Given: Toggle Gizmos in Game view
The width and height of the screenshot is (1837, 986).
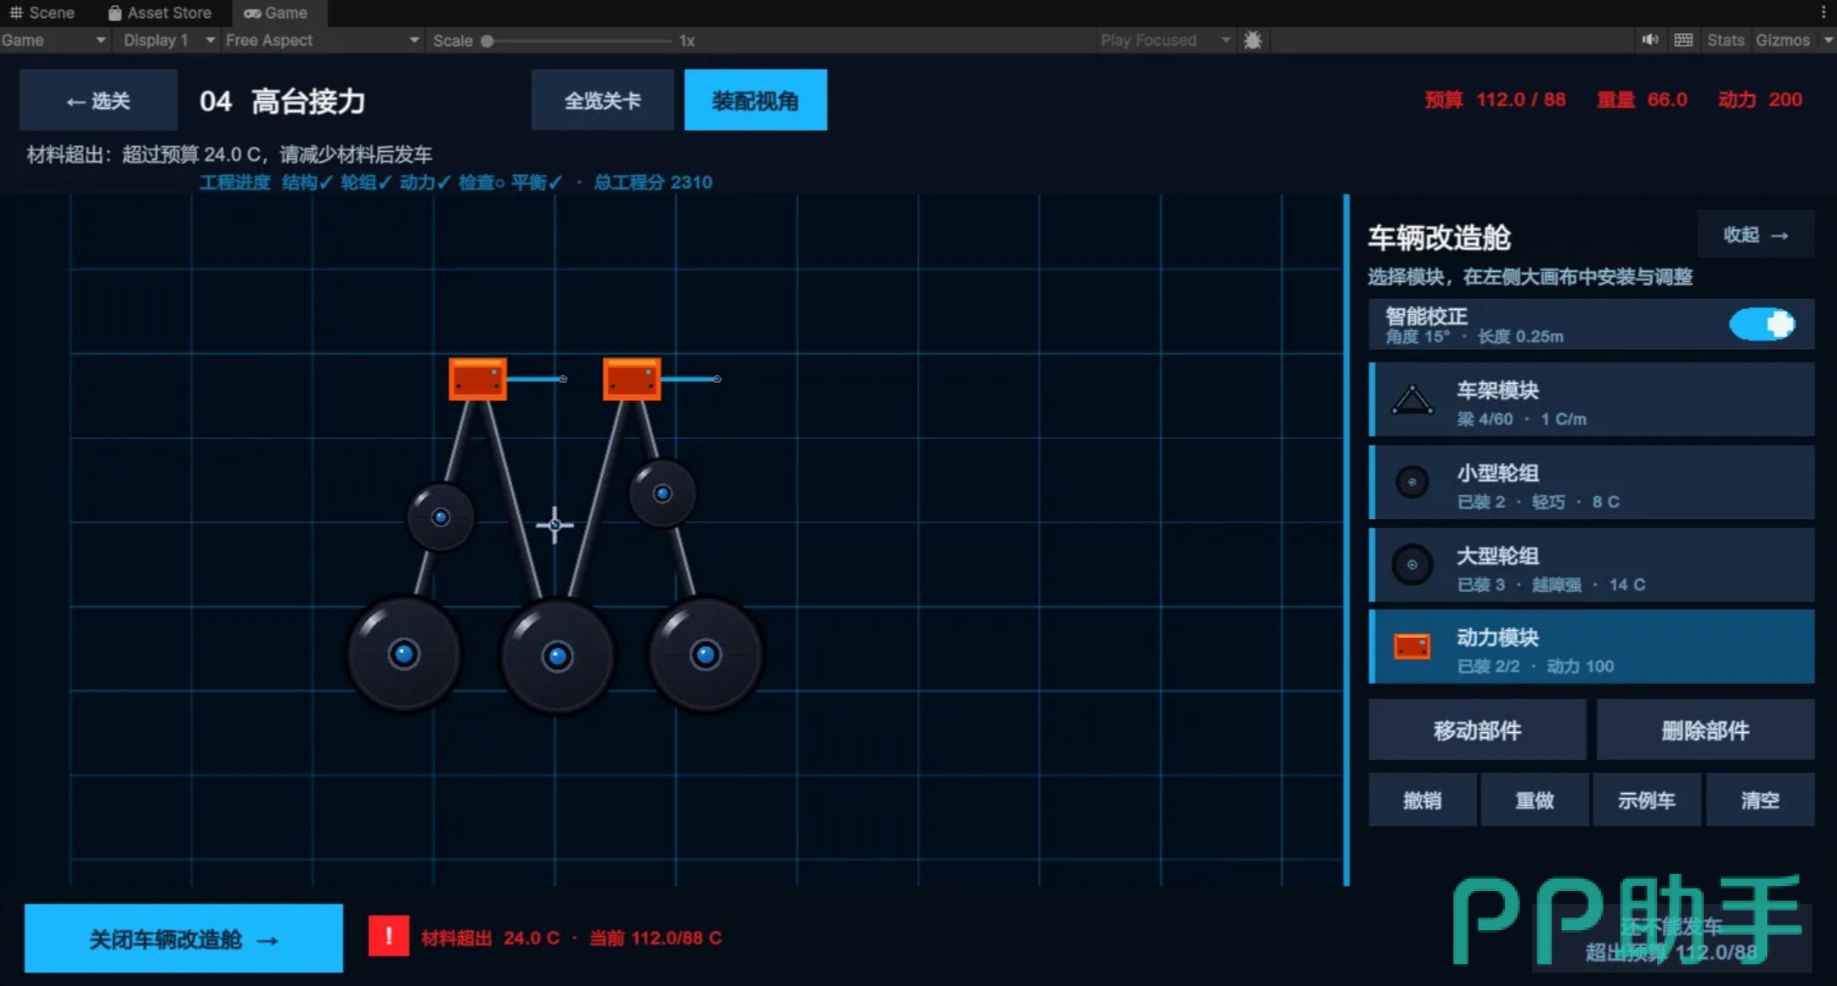Looking at the screenshot, I should coord(1783,40).
